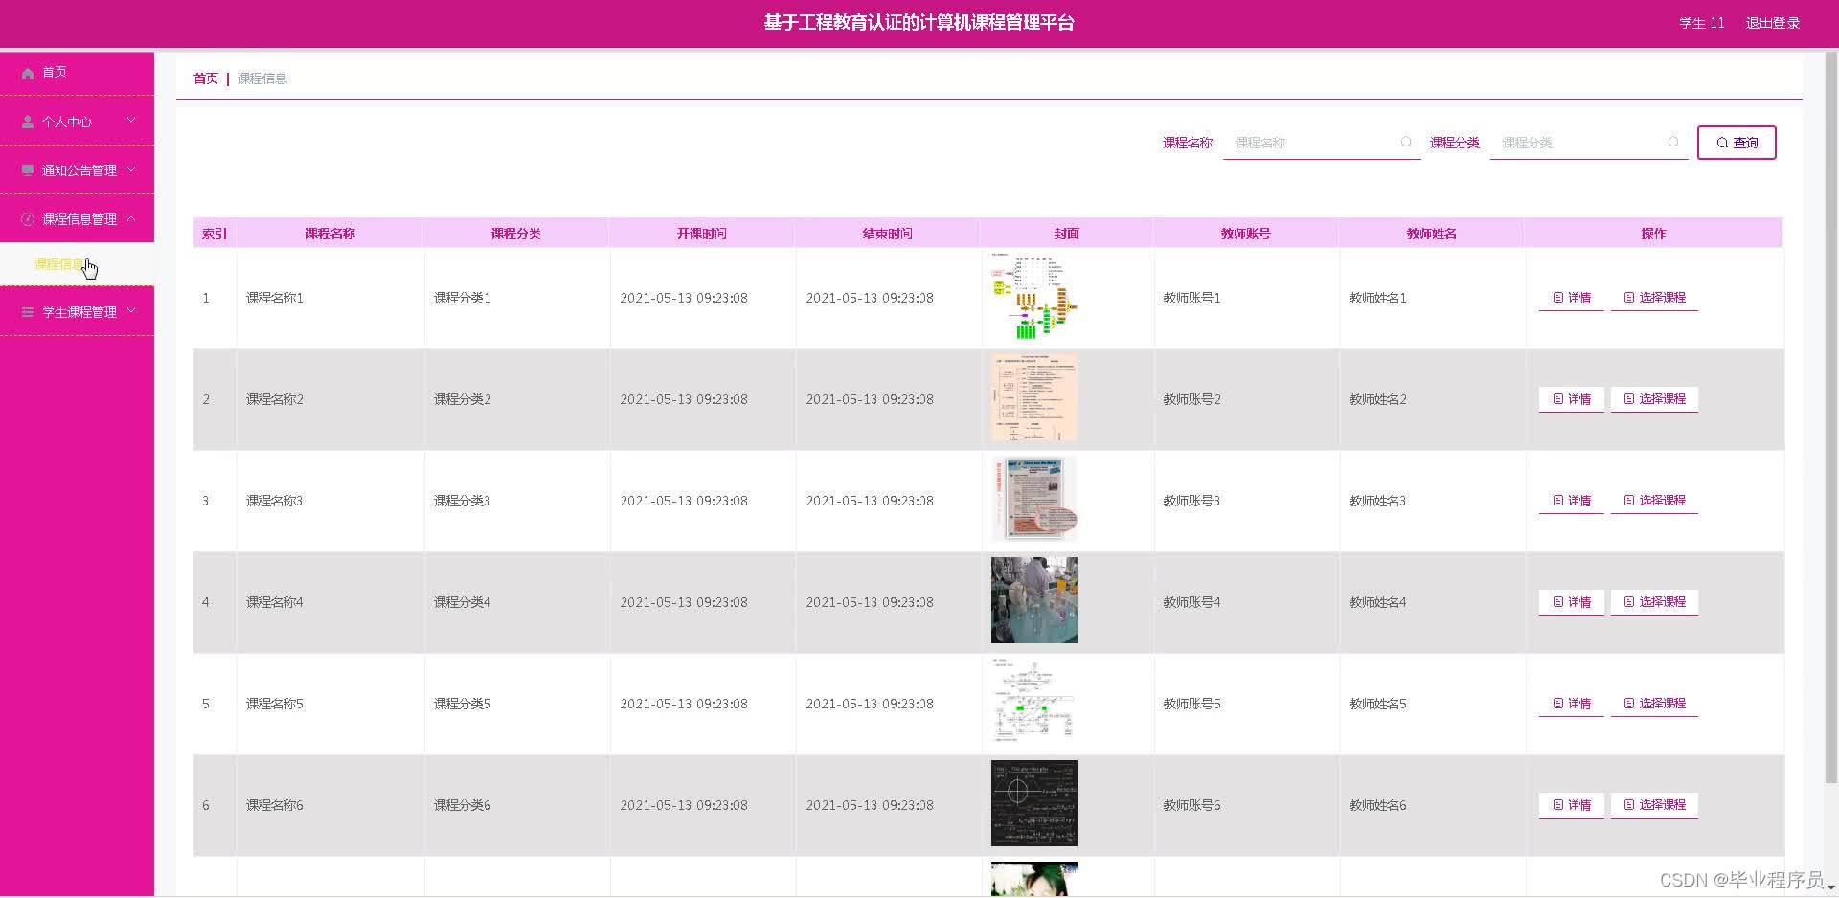Click the 教师姓名 column header

tap(1432, 234)
